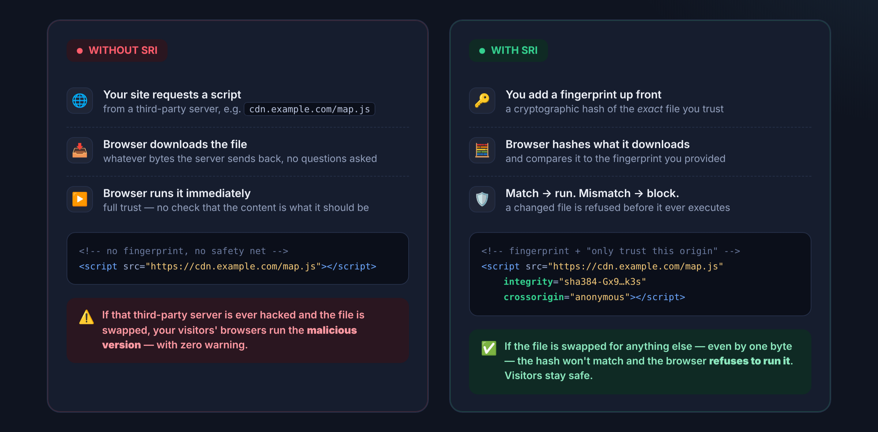Click the red dot in the WITHOUT SRI badge

coord(80,51)
